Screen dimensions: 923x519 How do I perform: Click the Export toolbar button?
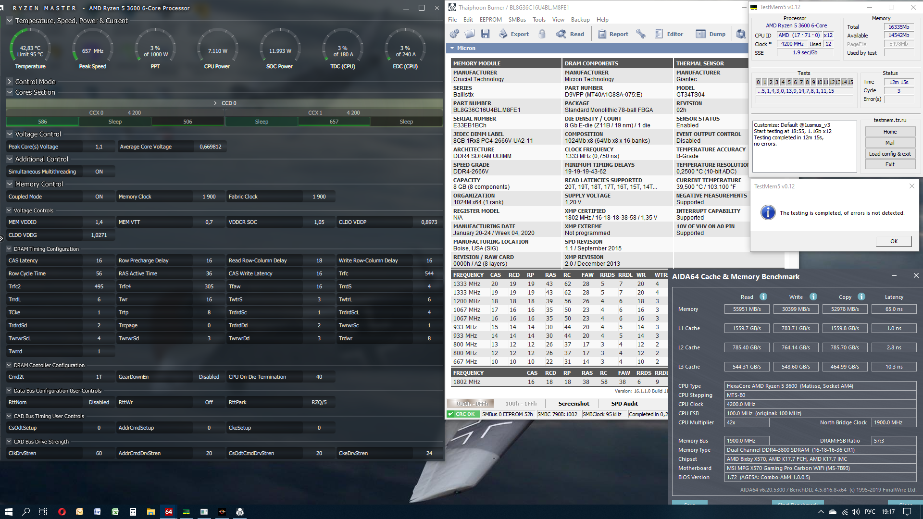(513, 34)
